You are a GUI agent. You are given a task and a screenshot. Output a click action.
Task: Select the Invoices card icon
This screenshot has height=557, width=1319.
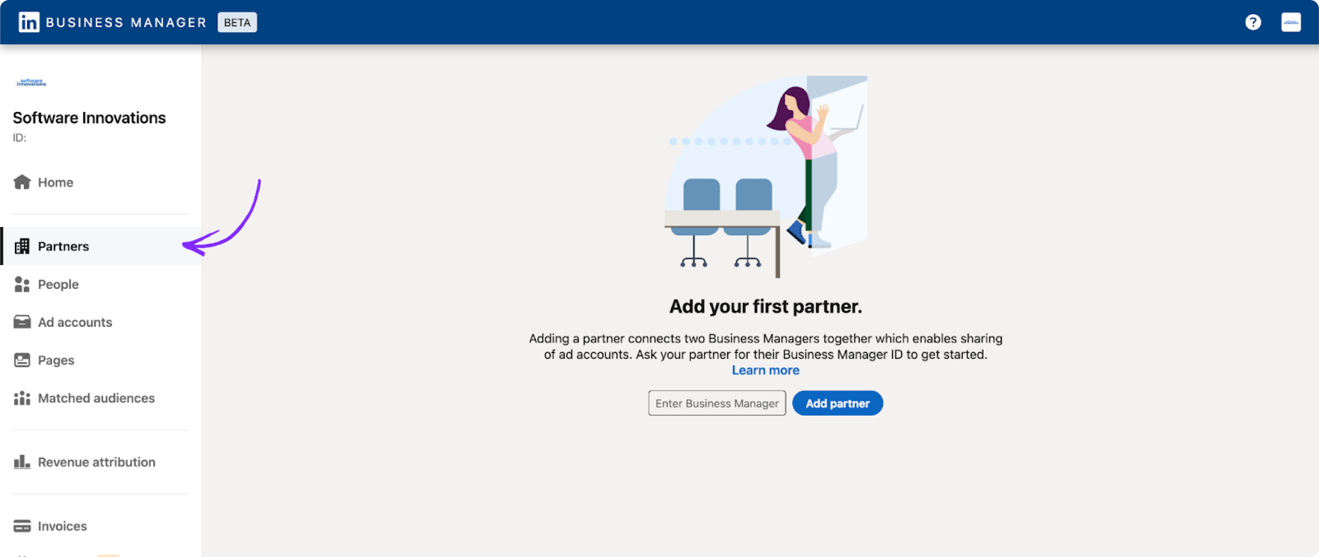(22, 525)
